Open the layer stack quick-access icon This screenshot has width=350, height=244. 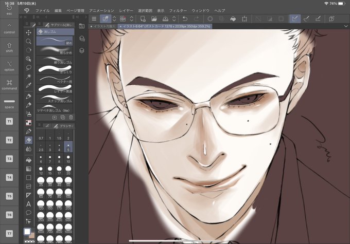[x=82, y=50]
